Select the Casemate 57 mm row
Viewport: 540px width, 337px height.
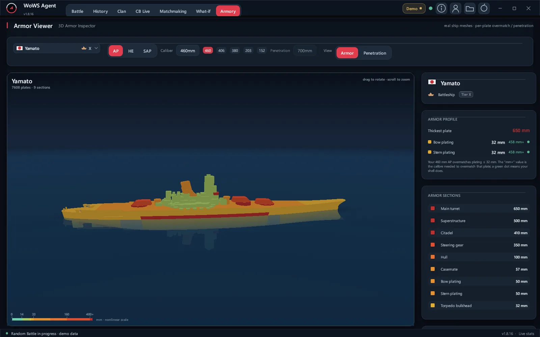click(479, 269)
